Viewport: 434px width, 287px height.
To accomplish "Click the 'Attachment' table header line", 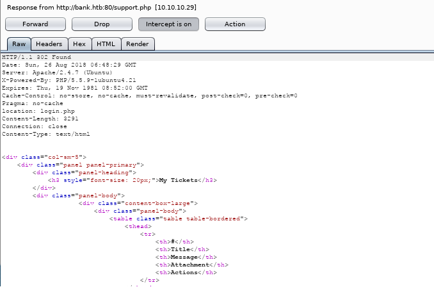I will click(190, 265).
